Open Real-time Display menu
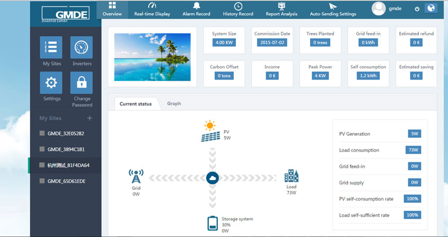The height and width of the screenshot is (237, 448). (152, 10)
